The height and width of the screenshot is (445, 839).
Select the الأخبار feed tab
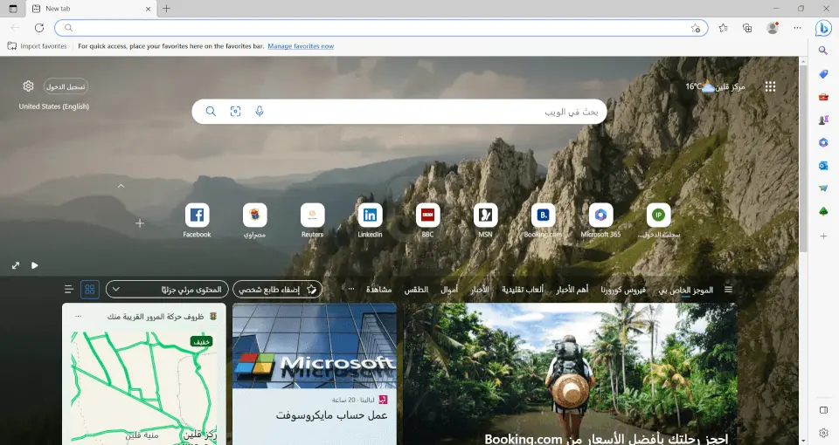480,290
